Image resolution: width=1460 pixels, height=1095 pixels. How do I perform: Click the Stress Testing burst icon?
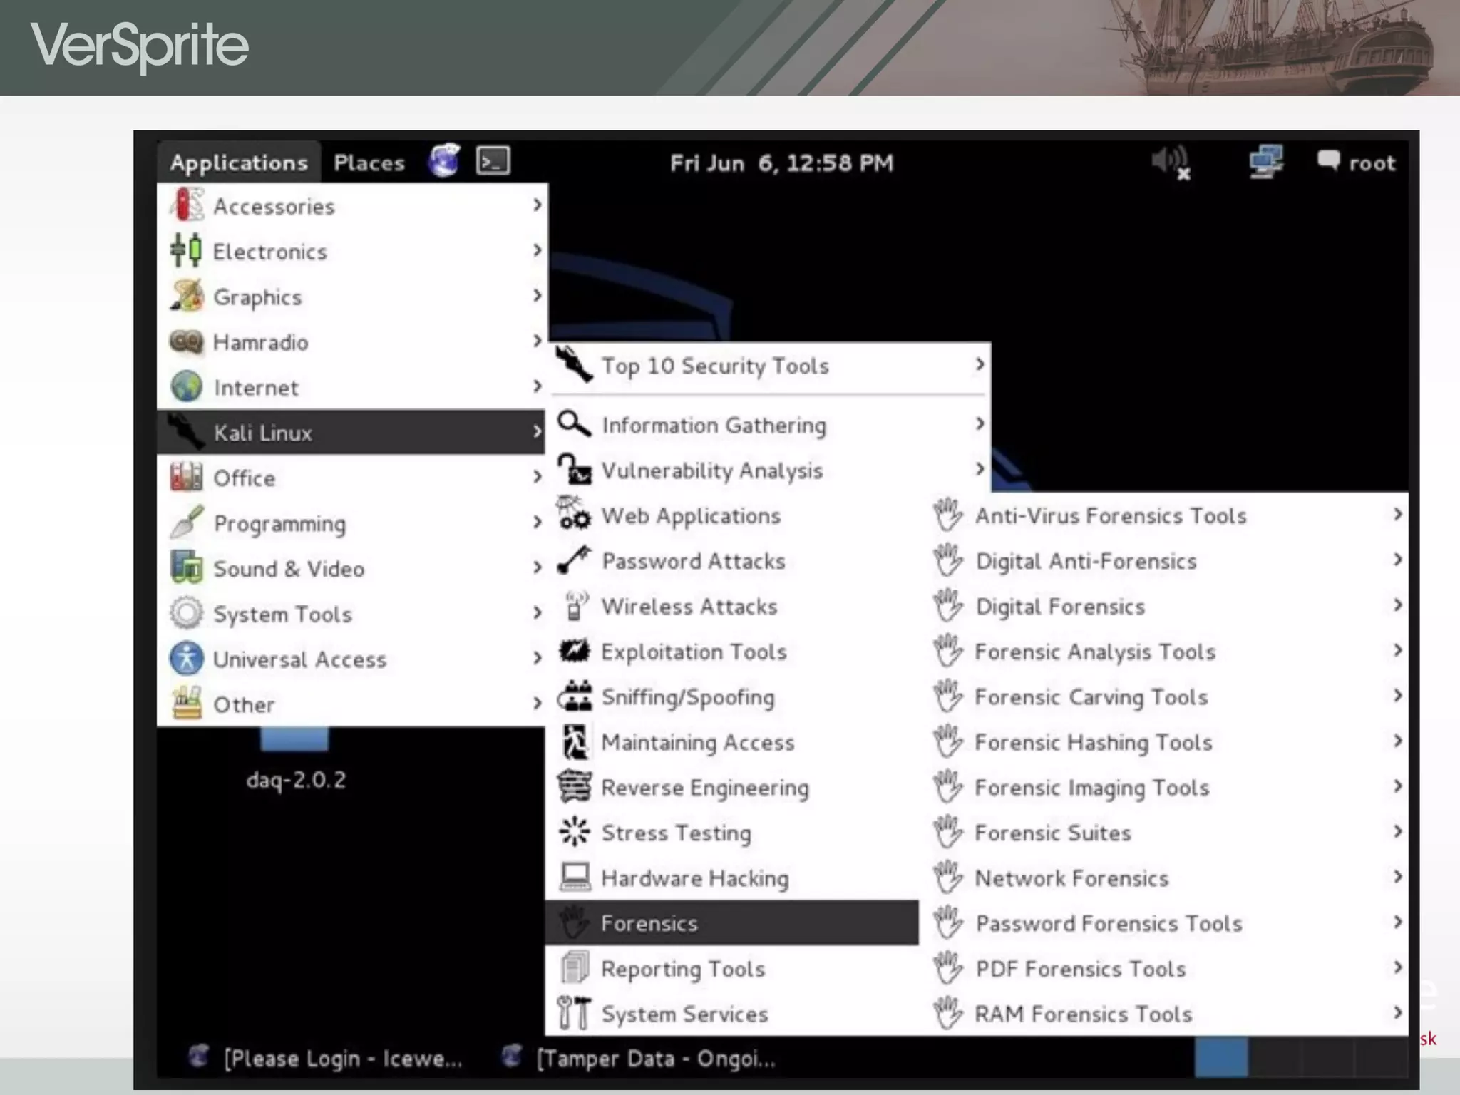click(x=575, y=832)
